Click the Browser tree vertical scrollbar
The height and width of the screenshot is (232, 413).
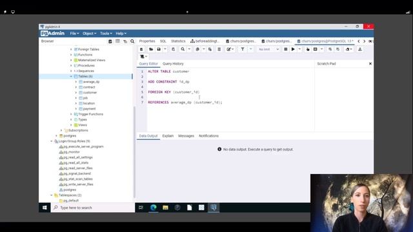click(x=134, y=152)
